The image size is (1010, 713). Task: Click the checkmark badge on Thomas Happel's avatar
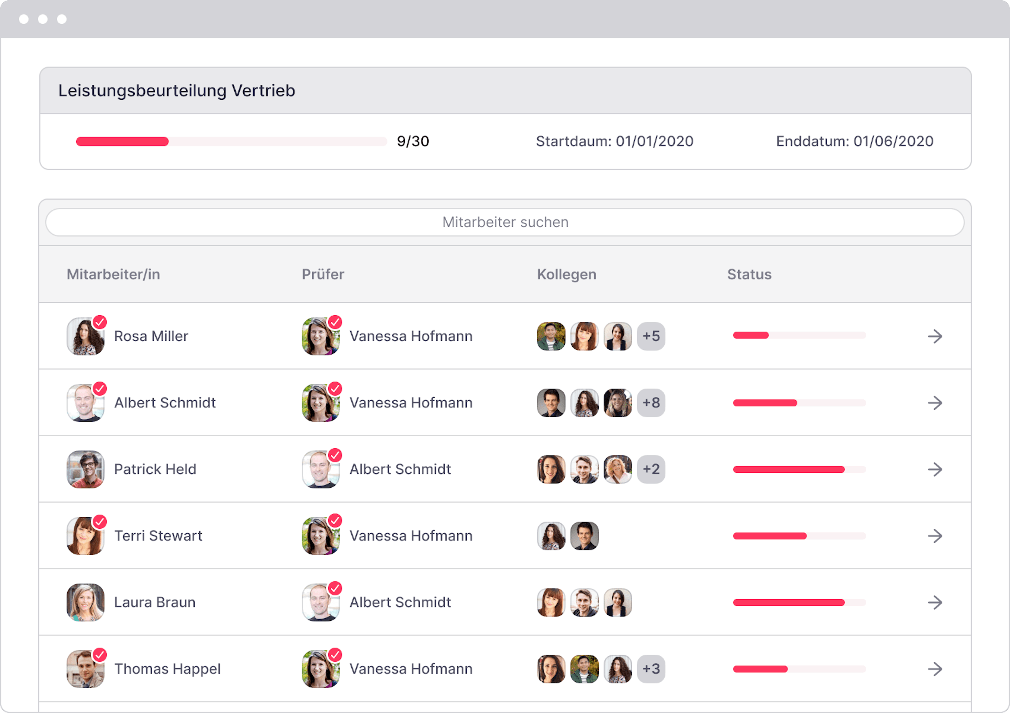pyautogui.click(x=100, y=655)
